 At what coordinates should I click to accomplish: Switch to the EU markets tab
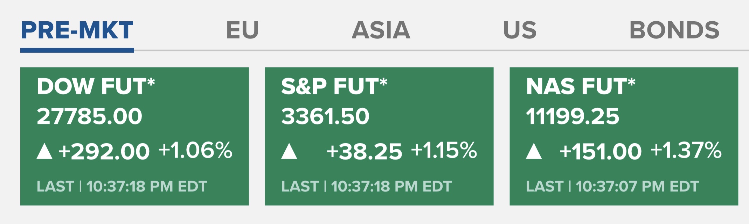coord(242,30)
